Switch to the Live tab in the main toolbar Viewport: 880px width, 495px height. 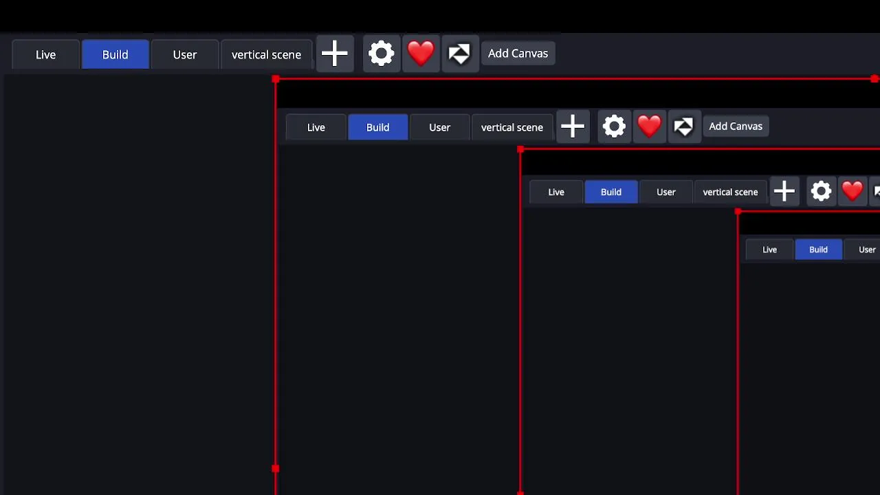point(45,54)
